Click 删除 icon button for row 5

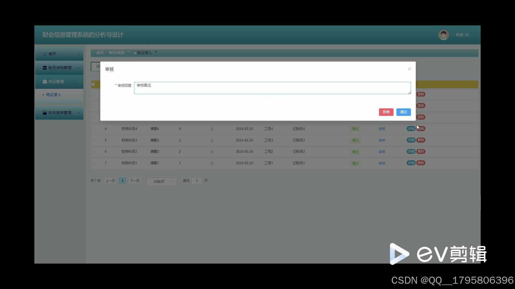[421, 140]
